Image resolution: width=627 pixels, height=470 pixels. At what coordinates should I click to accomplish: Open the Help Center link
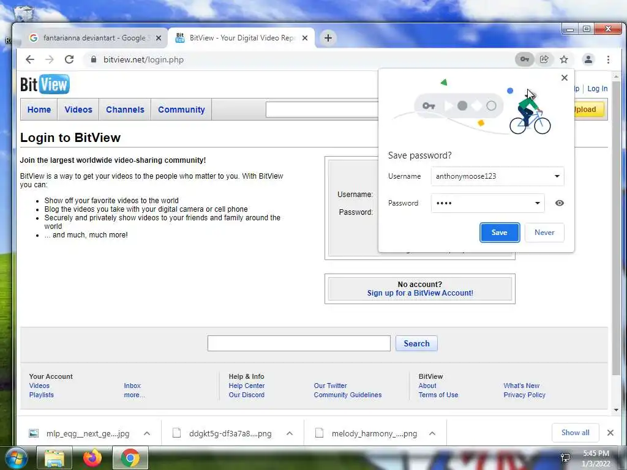coord(246,386)
